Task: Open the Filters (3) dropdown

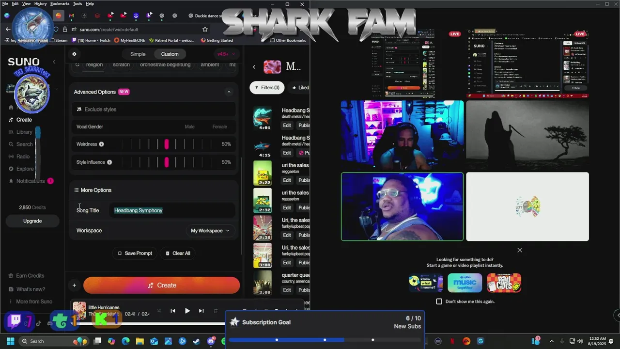Action: [267, 88]
